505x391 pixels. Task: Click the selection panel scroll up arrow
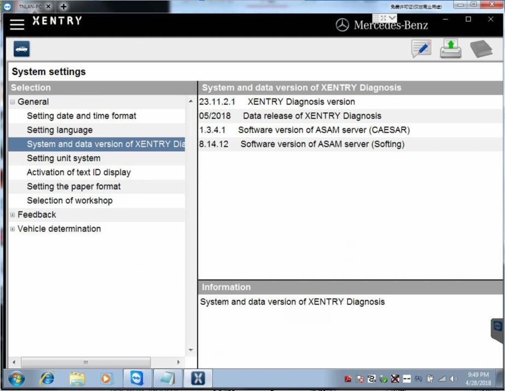190,101
